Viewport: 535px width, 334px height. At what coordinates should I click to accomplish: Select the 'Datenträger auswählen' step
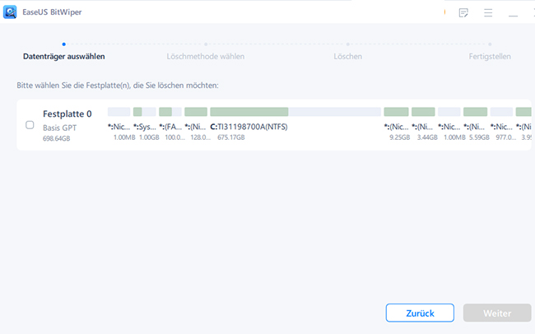(x=64, y=57)
